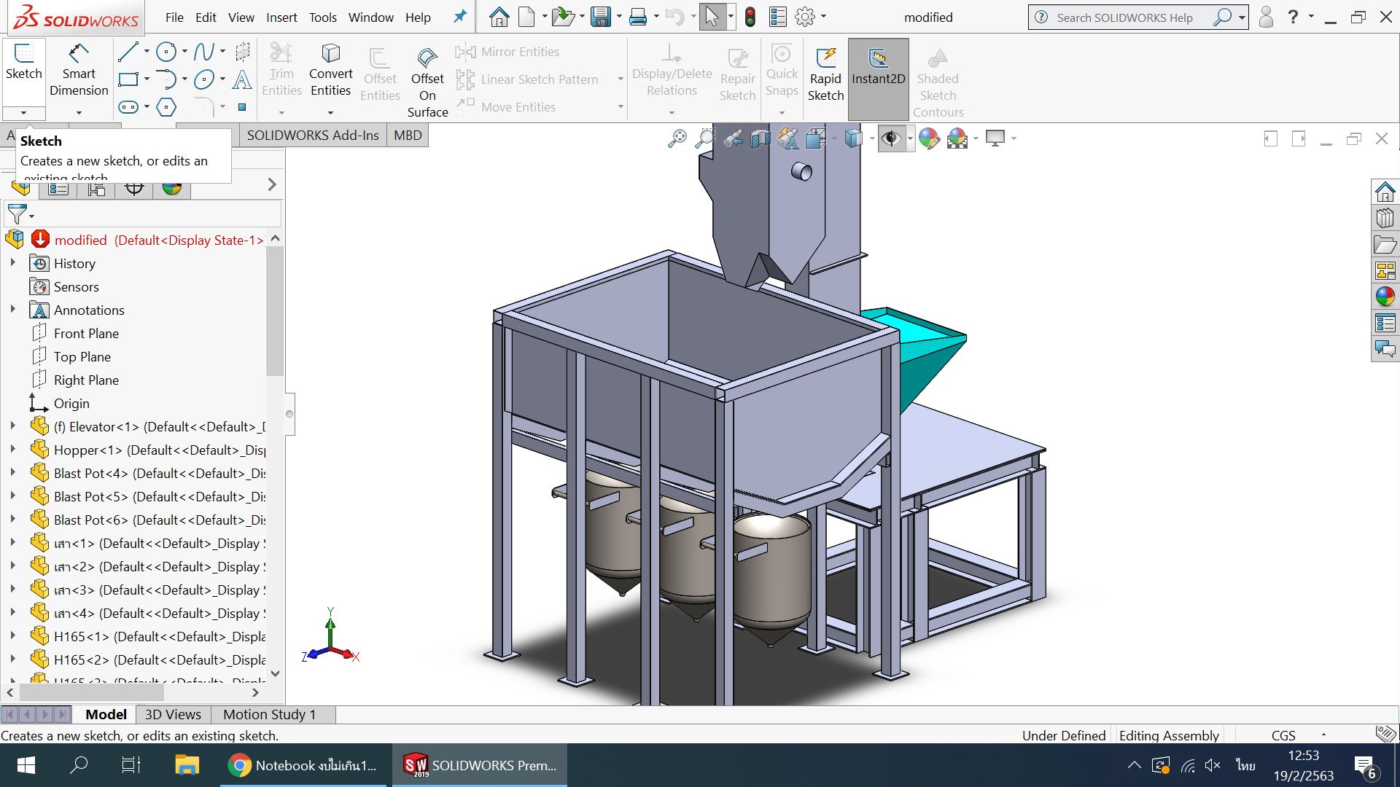Open the Smart Dimension dropdown arrow
The height and width of the screenshot is (787, 1400).
[79, 113]
